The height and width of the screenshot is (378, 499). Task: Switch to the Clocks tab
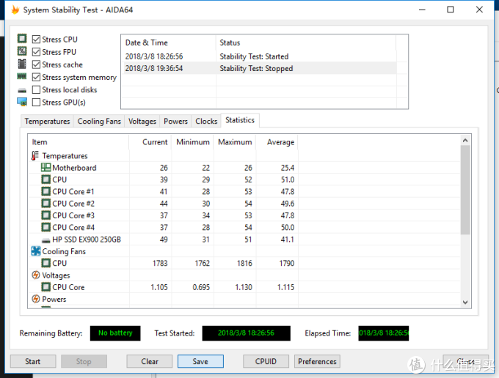(x=206, y=122)
